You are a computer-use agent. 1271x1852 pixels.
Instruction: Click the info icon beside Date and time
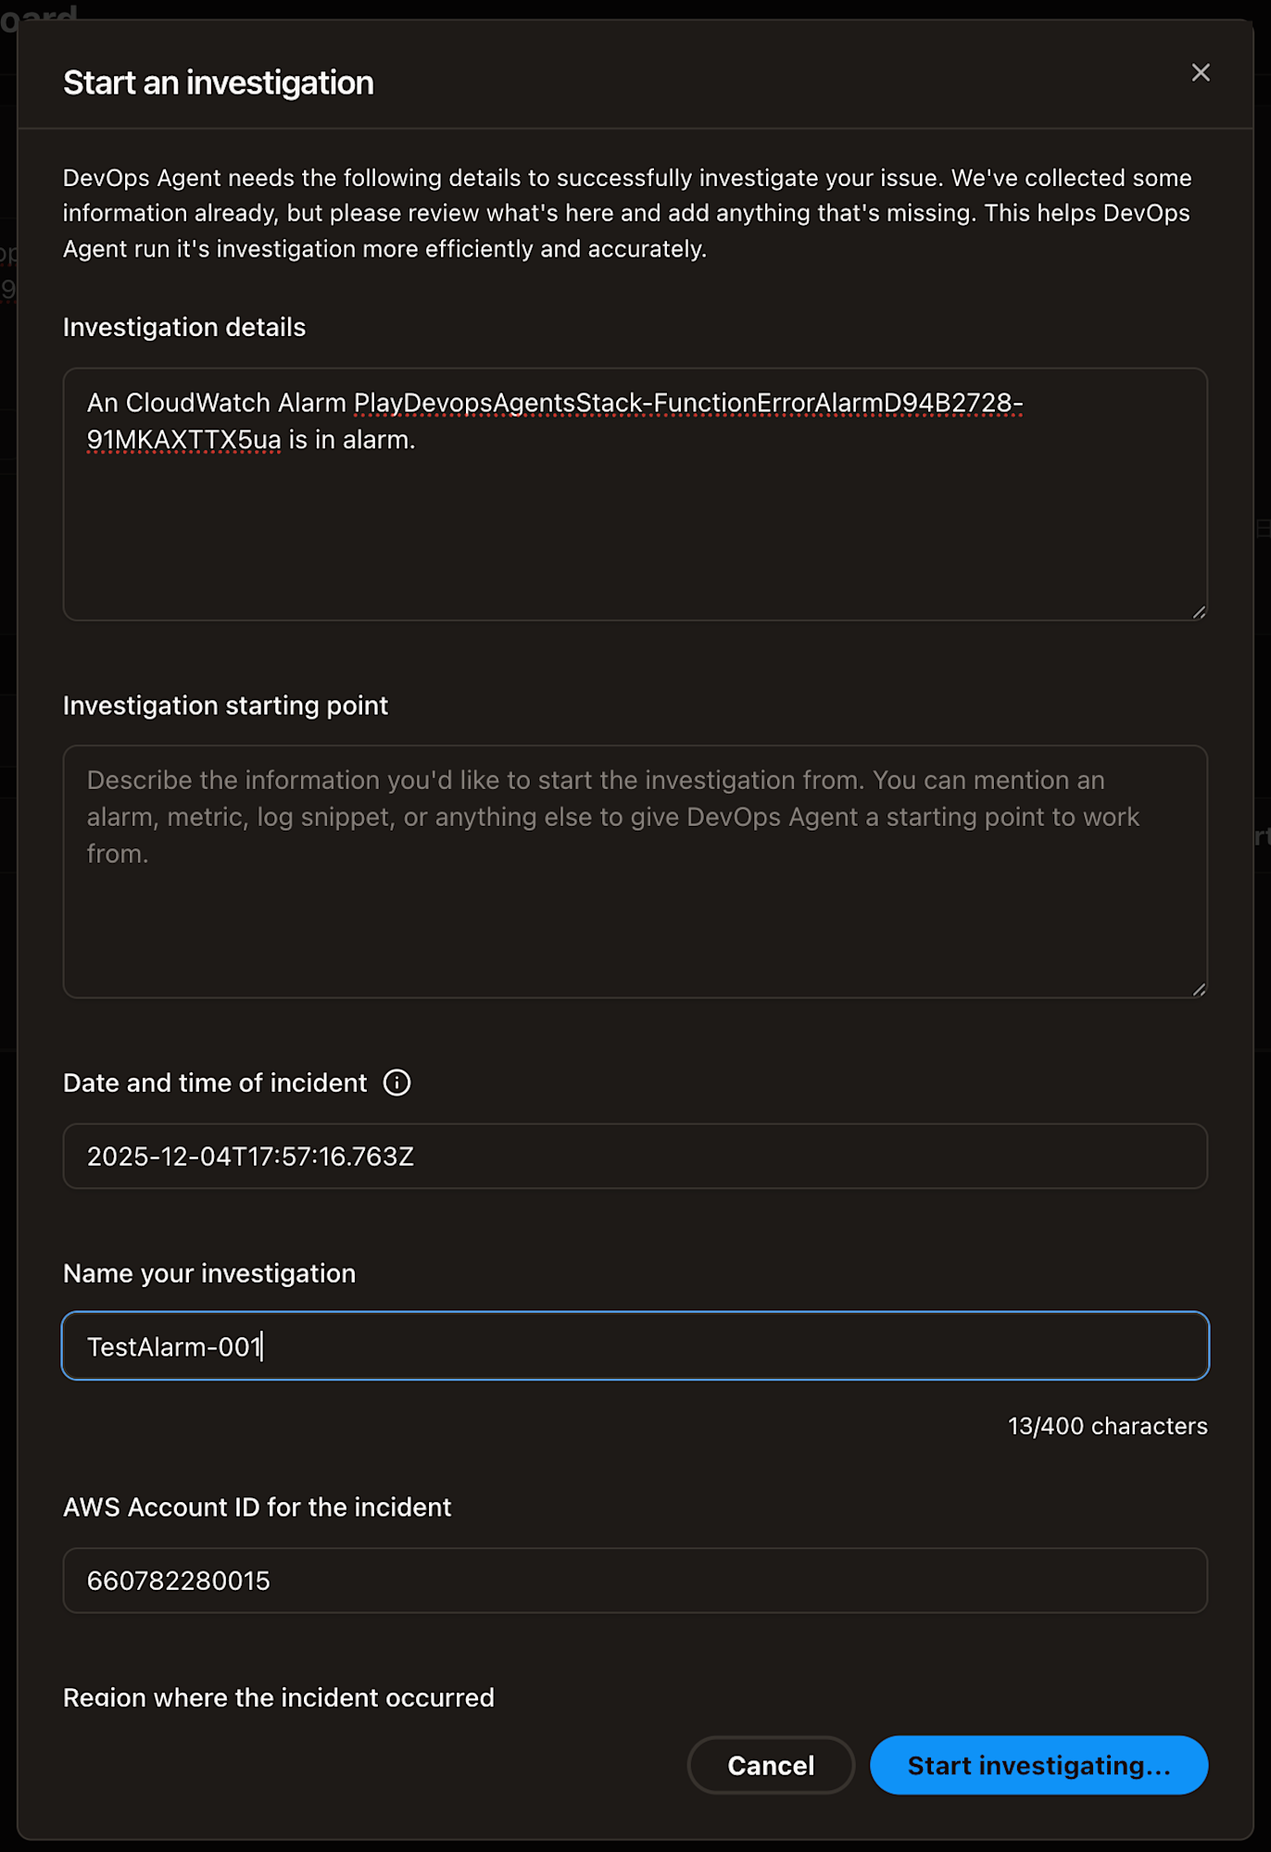pos(396,1082)
